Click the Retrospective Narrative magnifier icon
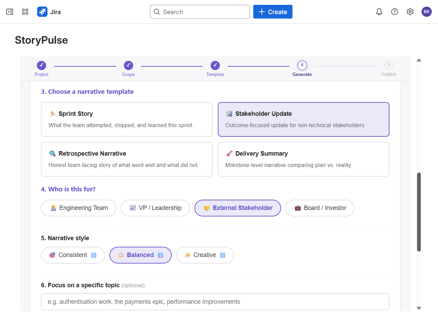The image size is (438, 312). pyautogui.click(x=52, y=154)
